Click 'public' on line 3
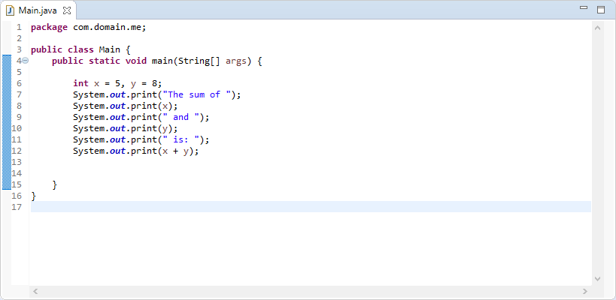The height and width of the screenshot is (300, 616). click(47, 50)
